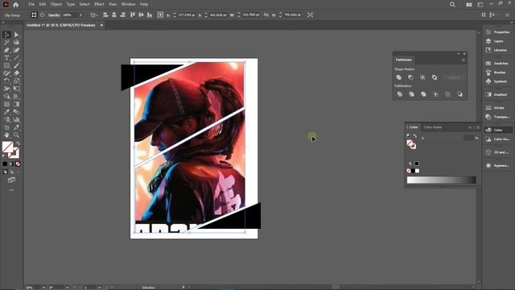
Task: Select the Hand tool
Action: point(6,135)
